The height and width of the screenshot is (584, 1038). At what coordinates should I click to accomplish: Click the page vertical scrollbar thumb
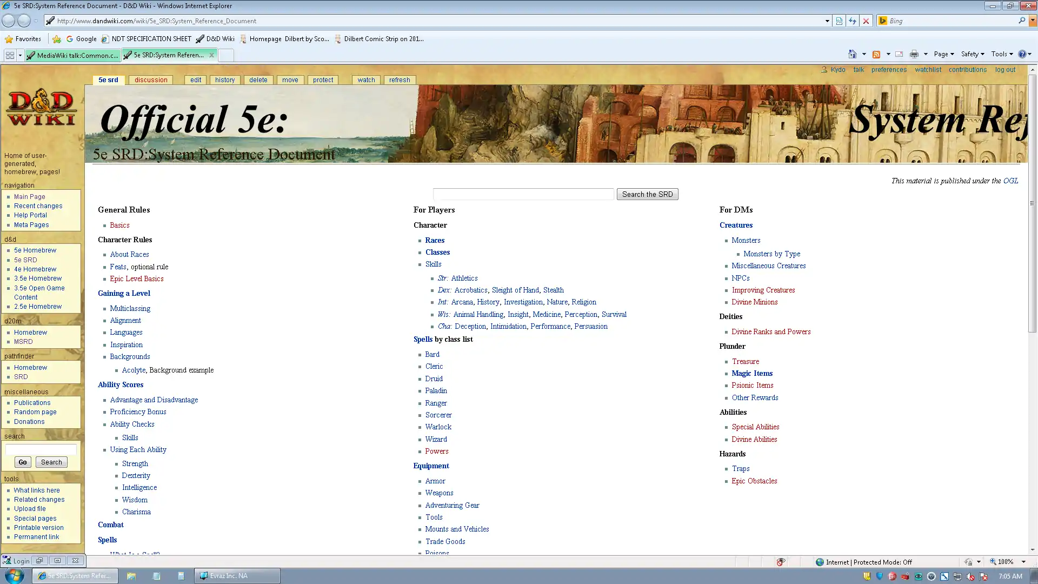1032,203
